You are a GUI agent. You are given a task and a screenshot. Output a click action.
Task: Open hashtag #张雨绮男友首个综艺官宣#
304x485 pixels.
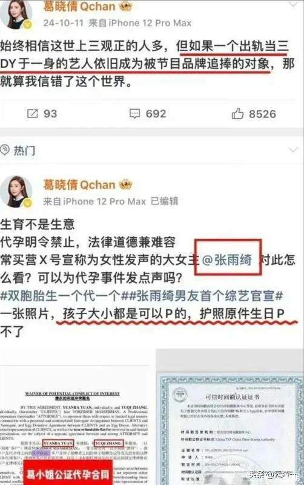pyautogui.click(x=203, y=296)
